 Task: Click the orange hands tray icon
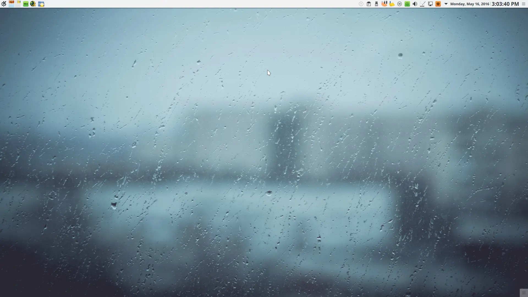384,4
